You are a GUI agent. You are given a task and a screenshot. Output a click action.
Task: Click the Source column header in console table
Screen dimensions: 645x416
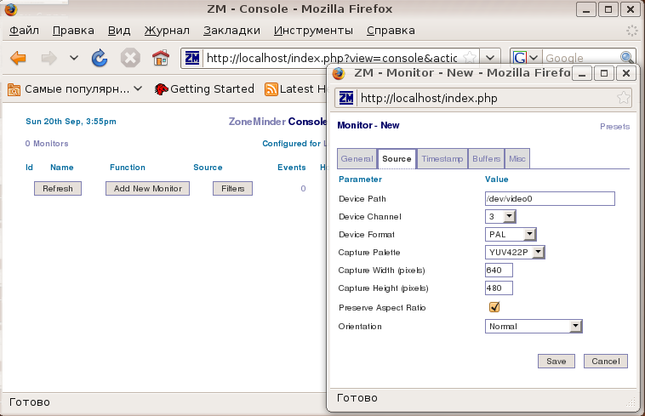pos(208,168)
